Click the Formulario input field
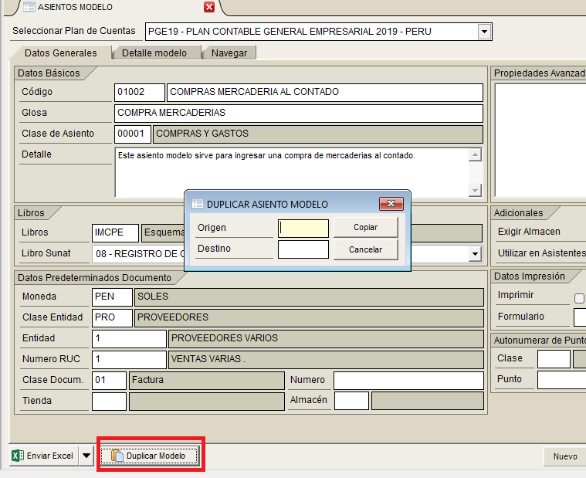 (580, 317)
